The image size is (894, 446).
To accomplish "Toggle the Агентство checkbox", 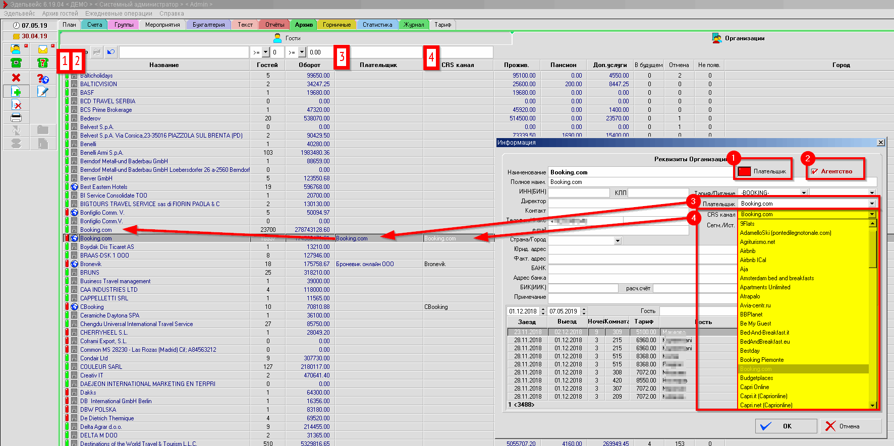I will 814,171.
